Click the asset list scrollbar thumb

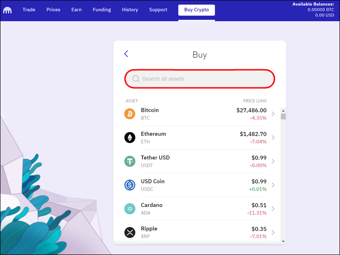click(x=283, y=116)
